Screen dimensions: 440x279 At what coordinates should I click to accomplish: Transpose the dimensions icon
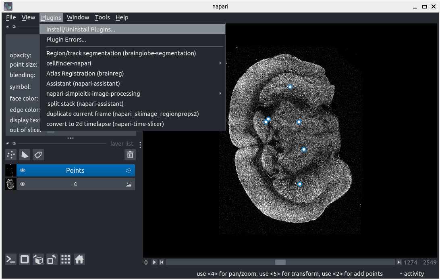[52, 259]
